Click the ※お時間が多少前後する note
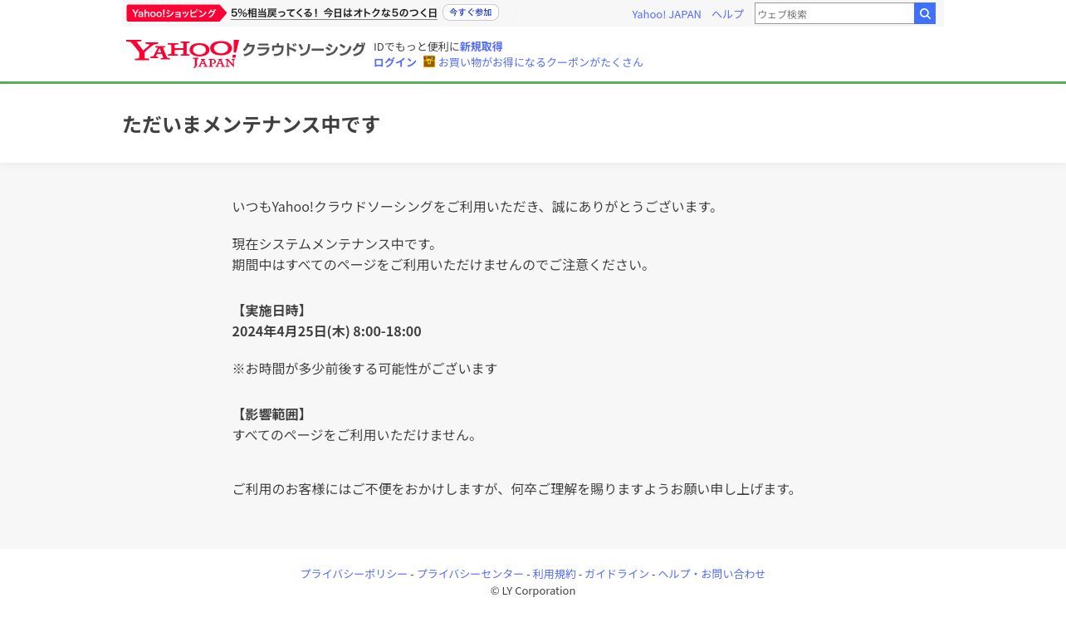The height and width of the screenshot is (632, 1066). pyautogui.click(x=365, y=369)
